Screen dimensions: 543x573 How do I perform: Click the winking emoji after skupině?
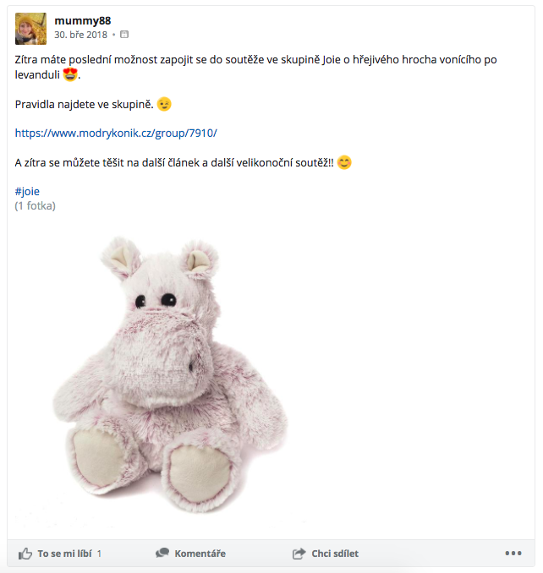pos(164,104)
